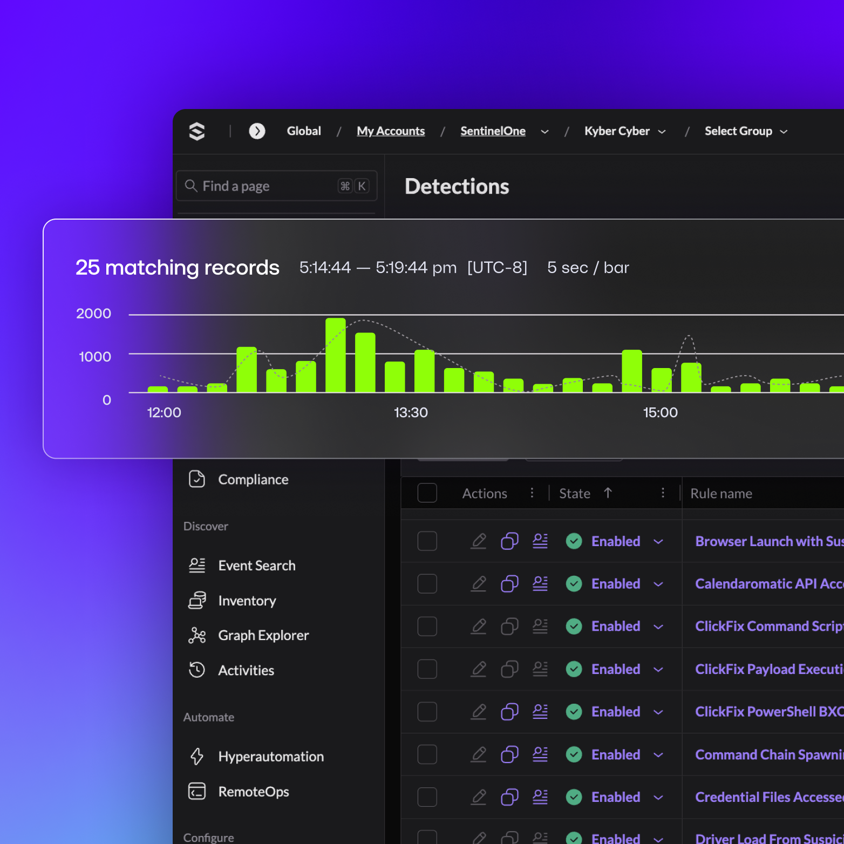Open Graph Explorer page
Image resolution: width=844 pixels, height=844 pixels.
(x=263, y=635)
